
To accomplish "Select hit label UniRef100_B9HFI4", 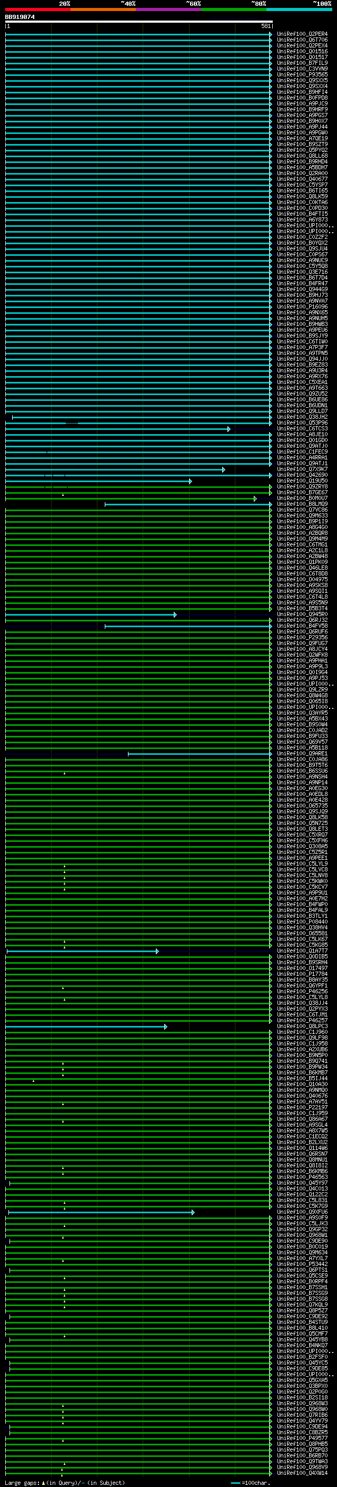I will pyautogui.click(x=302, y=92).
